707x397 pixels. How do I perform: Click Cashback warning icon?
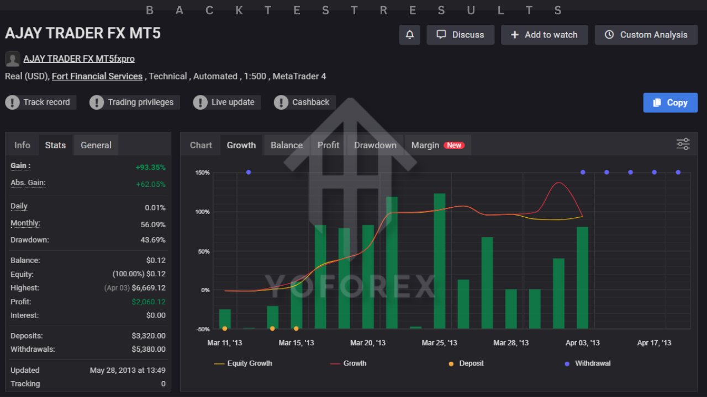coord(281,103)
